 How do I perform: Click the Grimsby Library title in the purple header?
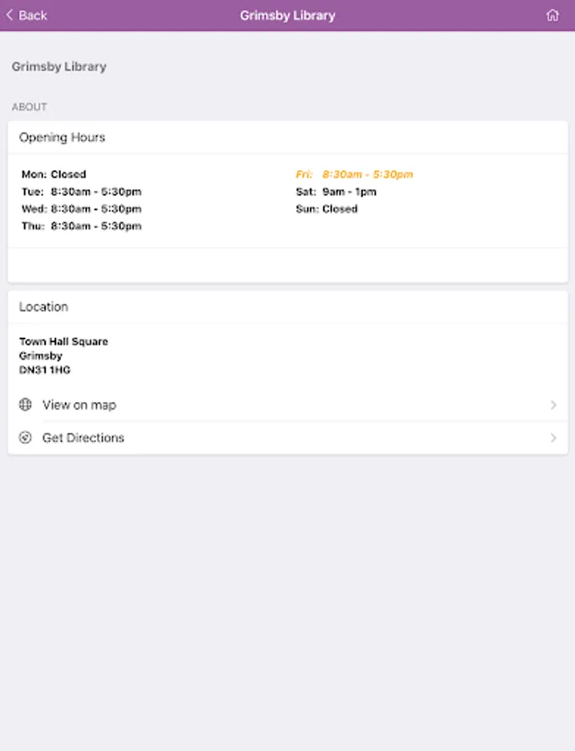[x=287, y=16]
